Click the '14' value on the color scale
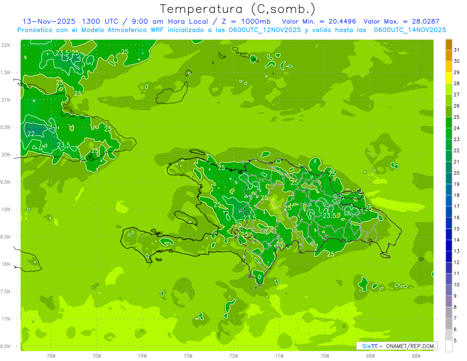The width and height of the screenshot is (467, 361). coord(457,240)
